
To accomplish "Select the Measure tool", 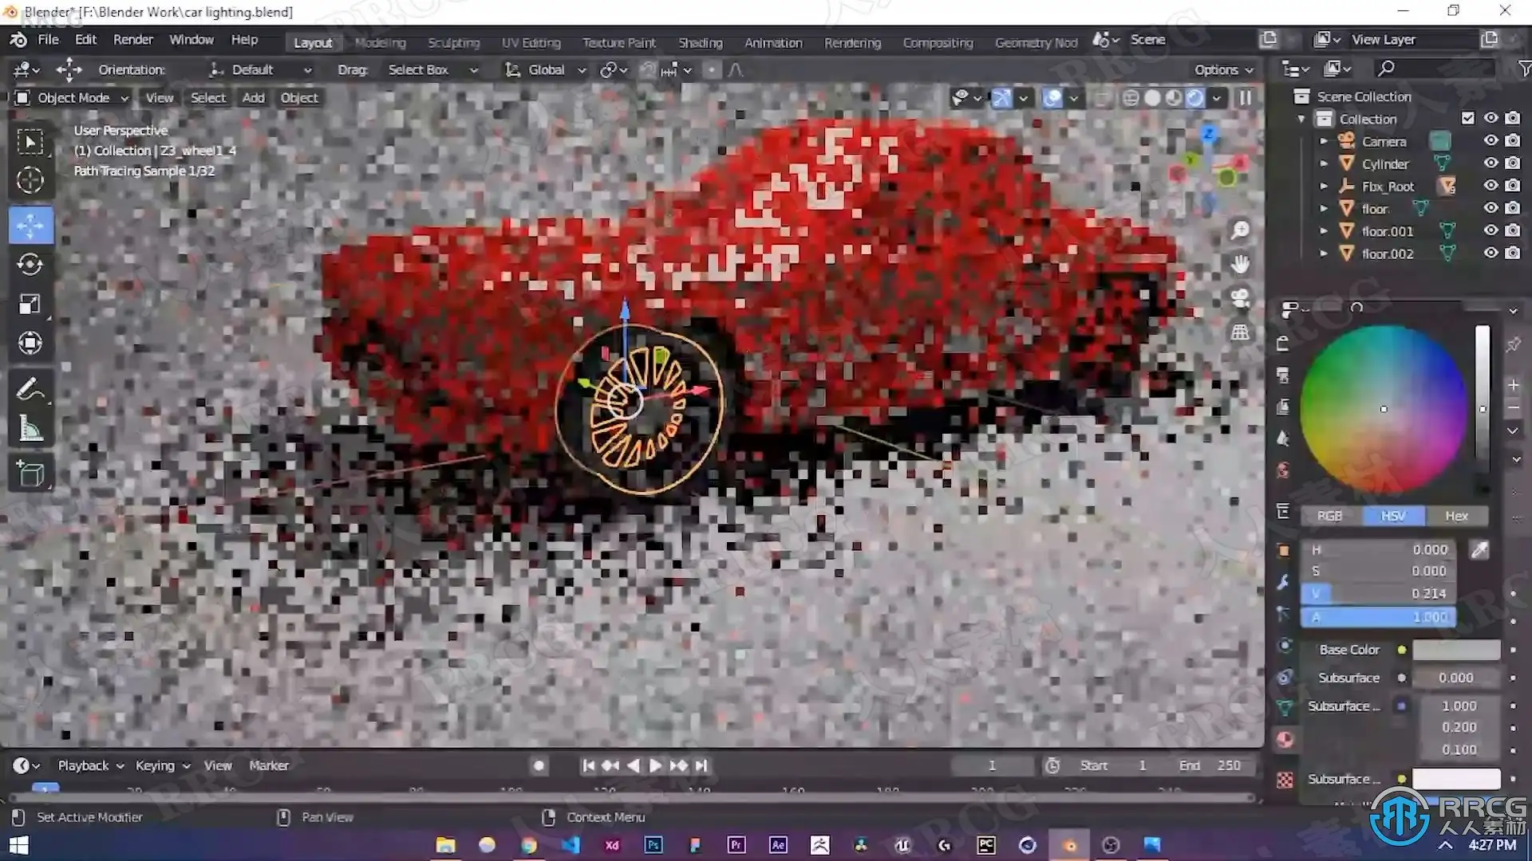I will click(30, 430).
